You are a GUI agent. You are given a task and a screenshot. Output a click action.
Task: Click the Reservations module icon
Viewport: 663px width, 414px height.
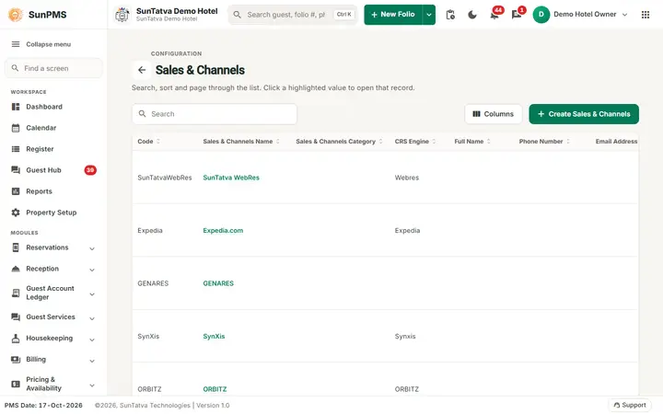(x=16, y=247)
